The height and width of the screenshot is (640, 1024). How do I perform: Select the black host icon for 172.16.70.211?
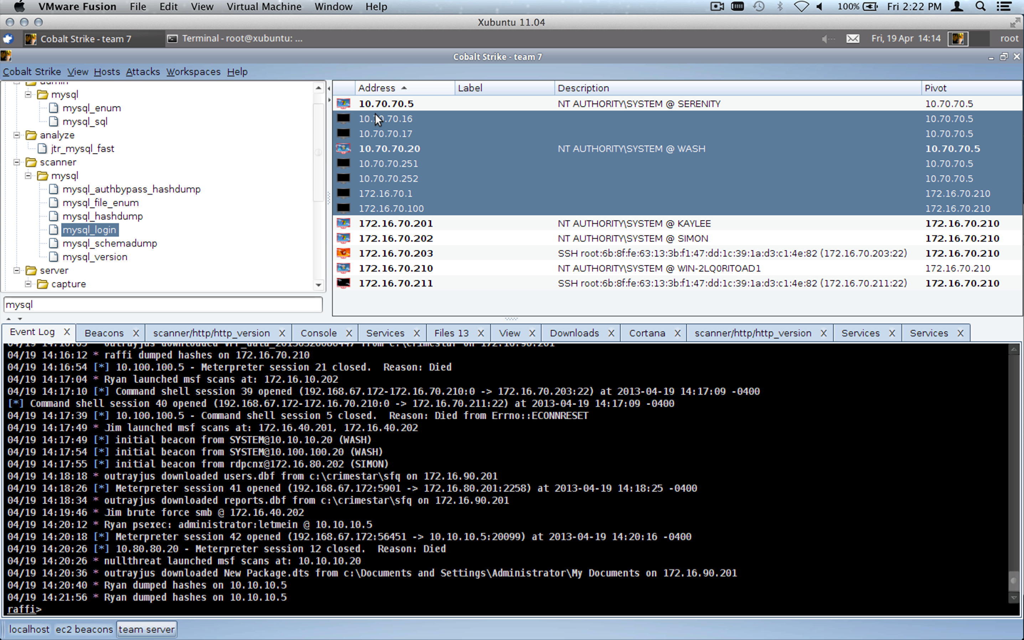click(343, 283)
